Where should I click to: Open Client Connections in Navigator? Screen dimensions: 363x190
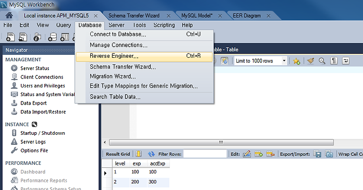click(x=37, y=77)
